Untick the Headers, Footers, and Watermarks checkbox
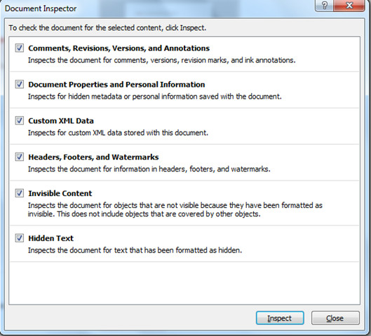371x336 pixels. (x=20, y=157)
